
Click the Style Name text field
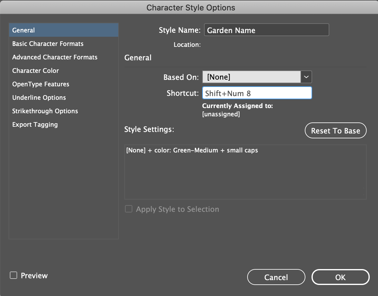pos(266,30)
